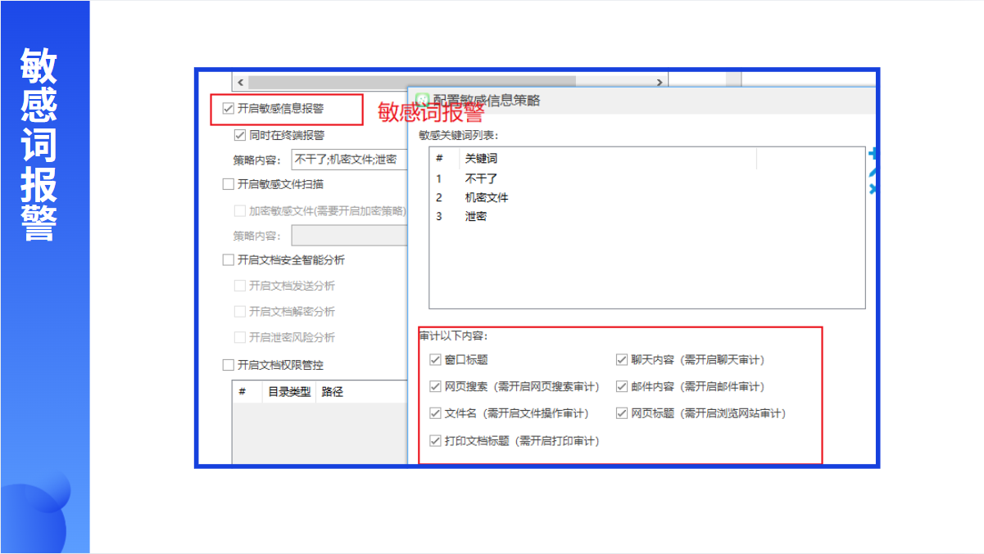The image size is (984, 554).
Task: Select the 机密文件 keyword row
Action: tap(487, 197)
